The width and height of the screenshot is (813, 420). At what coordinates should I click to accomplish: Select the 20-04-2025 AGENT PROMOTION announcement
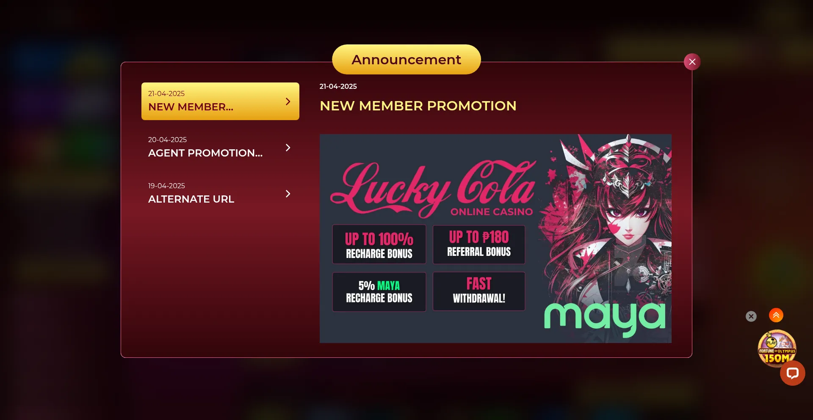click(220, 147)
